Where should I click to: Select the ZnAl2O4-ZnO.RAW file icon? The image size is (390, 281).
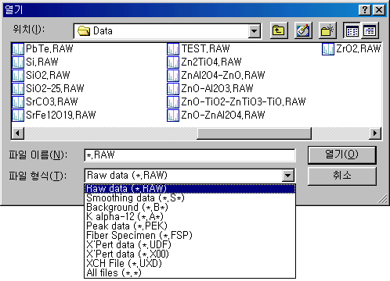[x=173, y=76]
